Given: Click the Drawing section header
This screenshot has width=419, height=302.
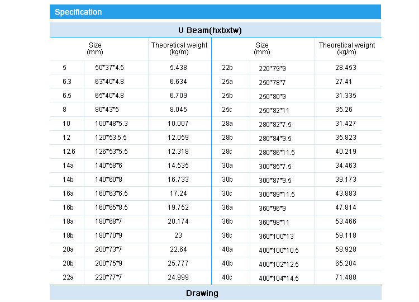Looking at the screenshot, I should click(x=202, y=293).
